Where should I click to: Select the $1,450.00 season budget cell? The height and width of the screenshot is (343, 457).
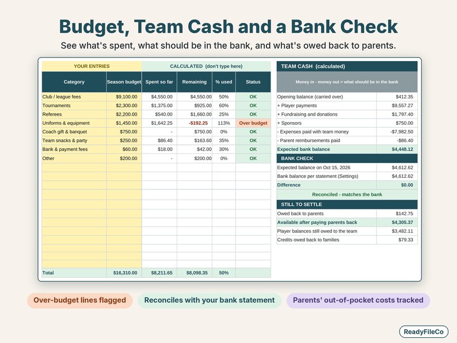click(x=124, y=123)
